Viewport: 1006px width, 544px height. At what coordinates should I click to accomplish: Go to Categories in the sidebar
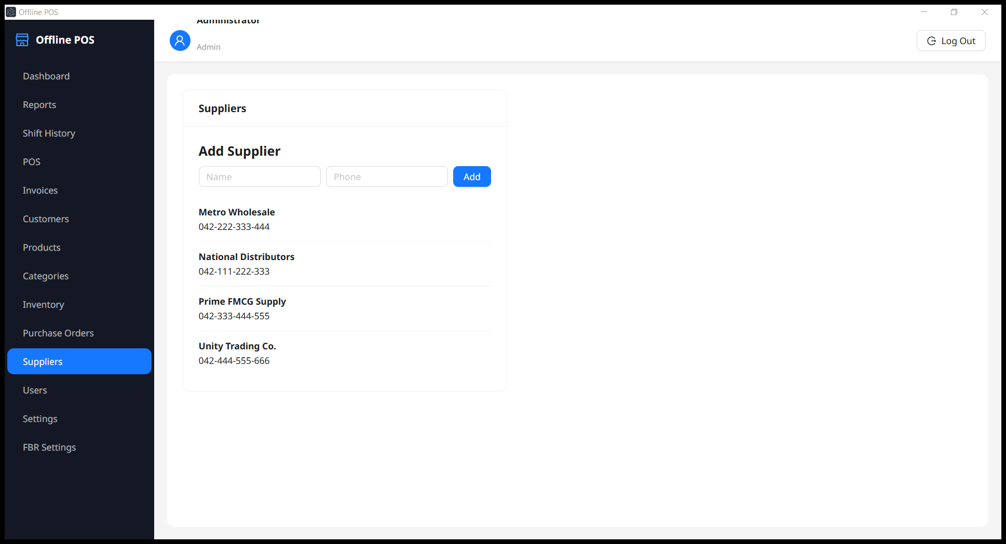[79, 276]
